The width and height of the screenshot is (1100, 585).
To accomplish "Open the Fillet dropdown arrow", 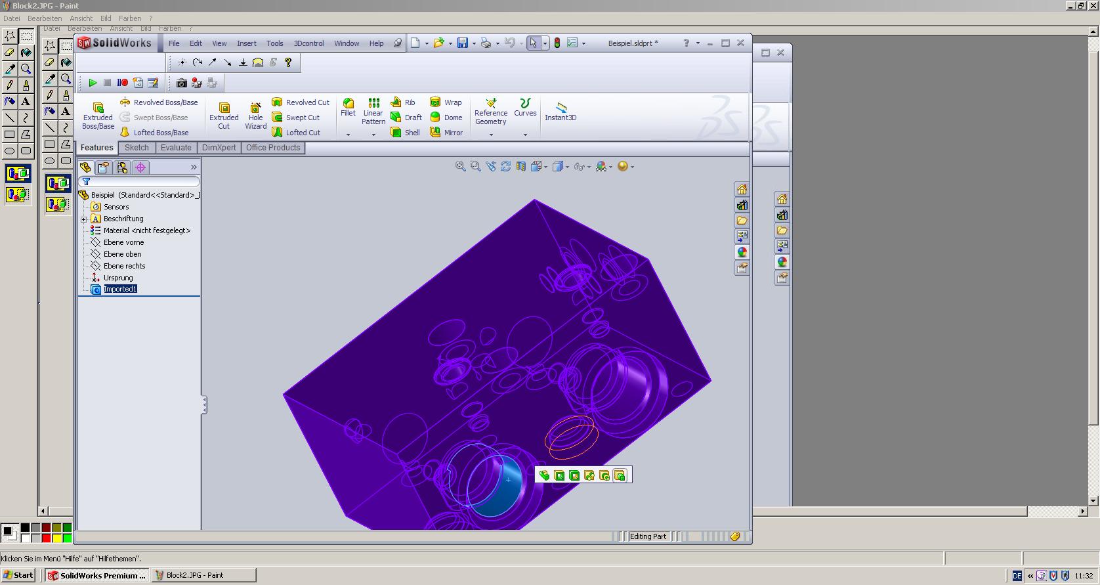I will (348, 135).
